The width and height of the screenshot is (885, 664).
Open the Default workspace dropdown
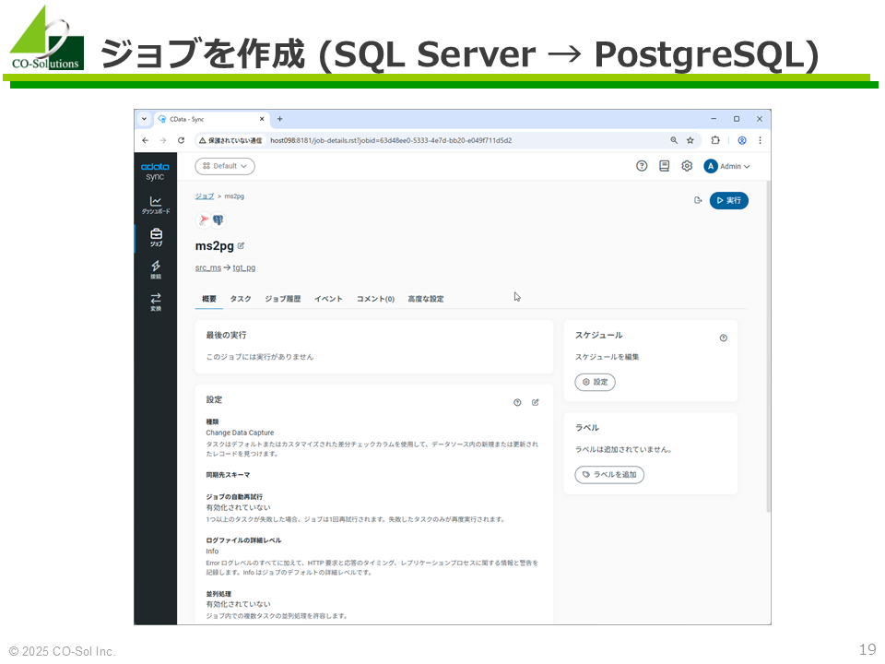(x=225, y=166)
